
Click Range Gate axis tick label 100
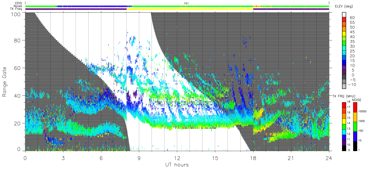pos(16,14)
